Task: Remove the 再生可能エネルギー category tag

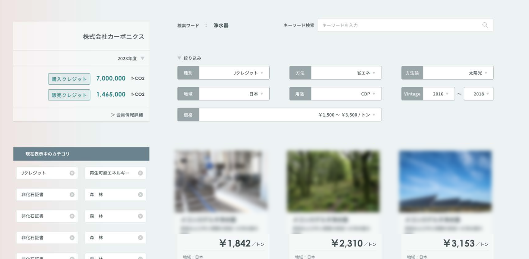Action: [x=140, y=173]
